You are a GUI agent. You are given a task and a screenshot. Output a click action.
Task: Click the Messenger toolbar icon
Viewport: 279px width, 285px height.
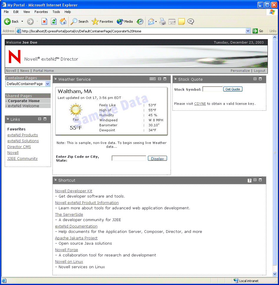pyautogui.click(x=191, y=21)
